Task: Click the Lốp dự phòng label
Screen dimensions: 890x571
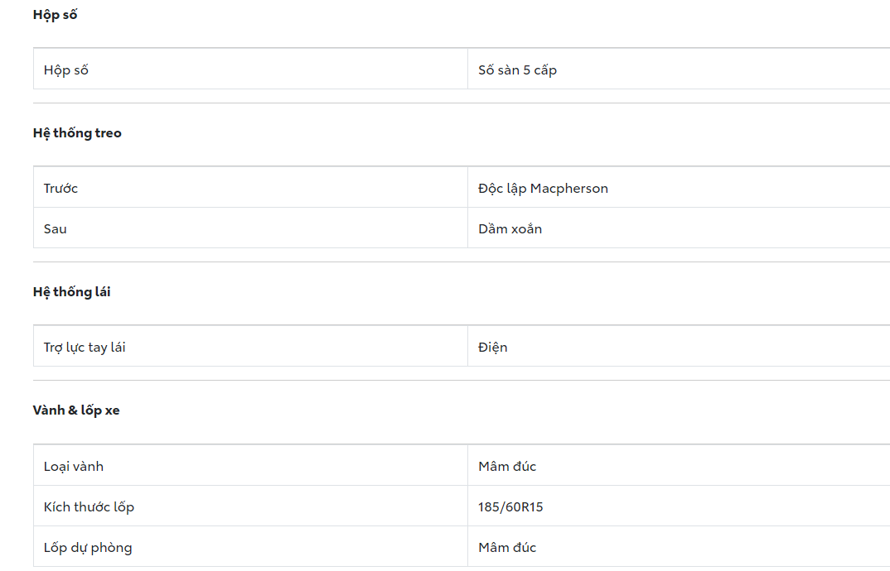Action: (88, 548)
